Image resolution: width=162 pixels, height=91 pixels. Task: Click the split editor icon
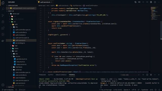click(155, 2)
